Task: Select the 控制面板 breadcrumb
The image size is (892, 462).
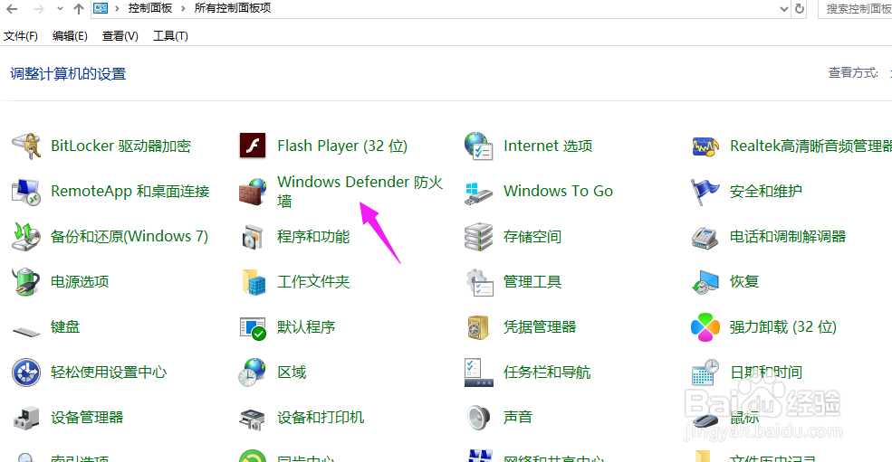Action: pos(150,8)
